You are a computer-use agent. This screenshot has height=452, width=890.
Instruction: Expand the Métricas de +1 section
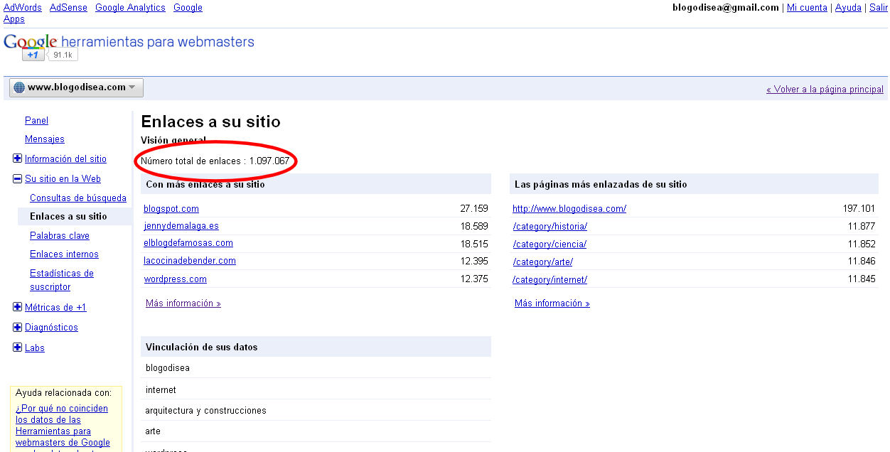pos(18,308)
